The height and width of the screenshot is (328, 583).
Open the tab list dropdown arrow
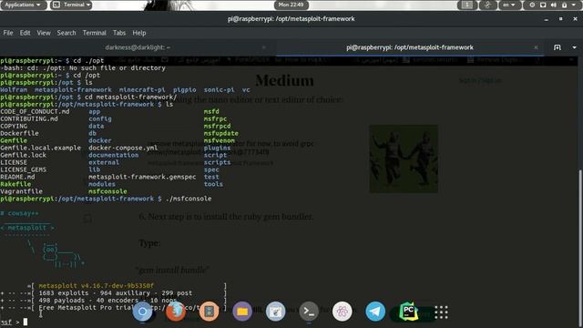574,47
